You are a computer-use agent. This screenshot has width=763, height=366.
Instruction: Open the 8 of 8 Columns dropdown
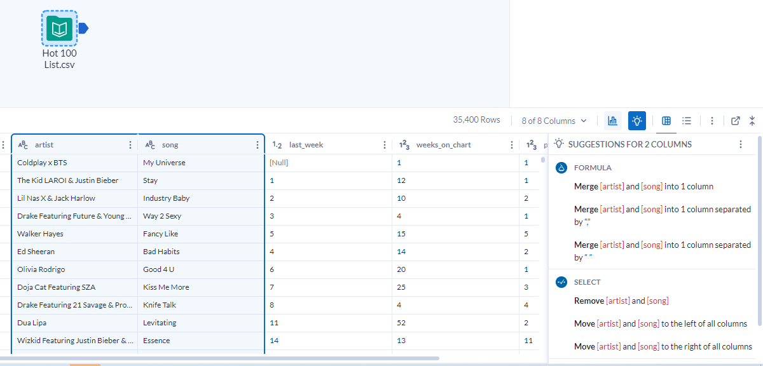pyautogui.click(x=553, y=120)
